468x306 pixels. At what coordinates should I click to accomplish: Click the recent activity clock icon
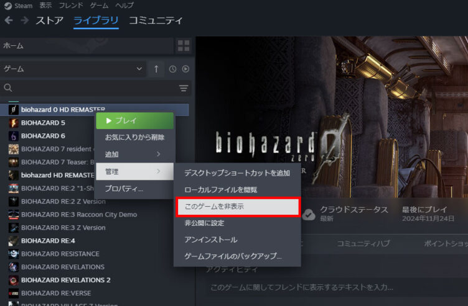click(x=172, y=69)
